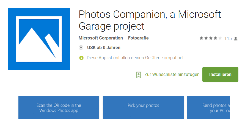Click the grey fifth rating star
The height and width of the screenshot is (119, 245).
pyautogui.click(x=220, y=38)
